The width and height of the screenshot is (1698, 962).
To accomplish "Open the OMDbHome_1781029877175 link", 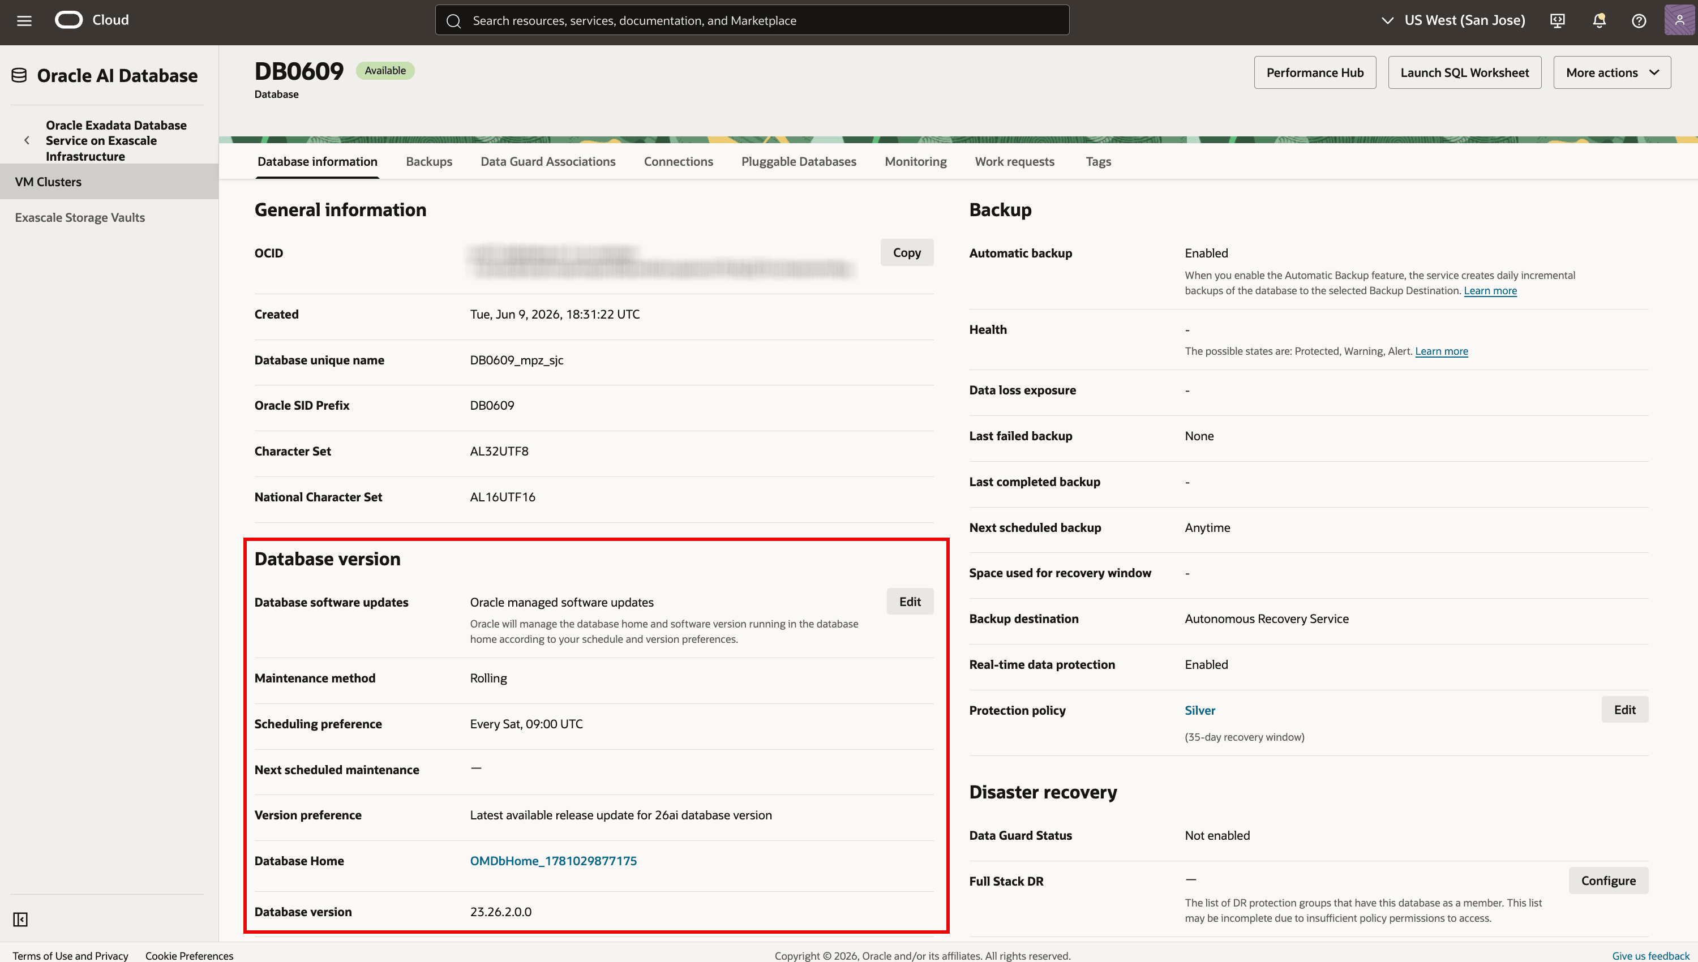I will pos(553,860).
